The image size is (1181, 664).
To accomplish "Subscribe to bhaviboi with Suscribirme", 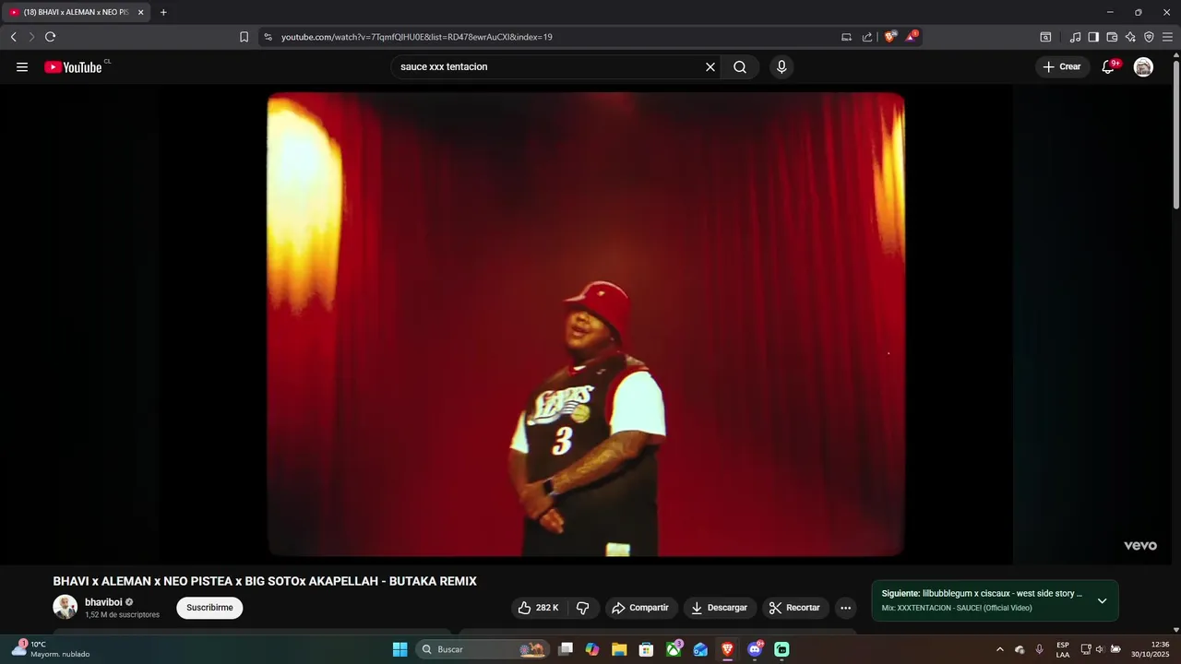I will 209,608.
